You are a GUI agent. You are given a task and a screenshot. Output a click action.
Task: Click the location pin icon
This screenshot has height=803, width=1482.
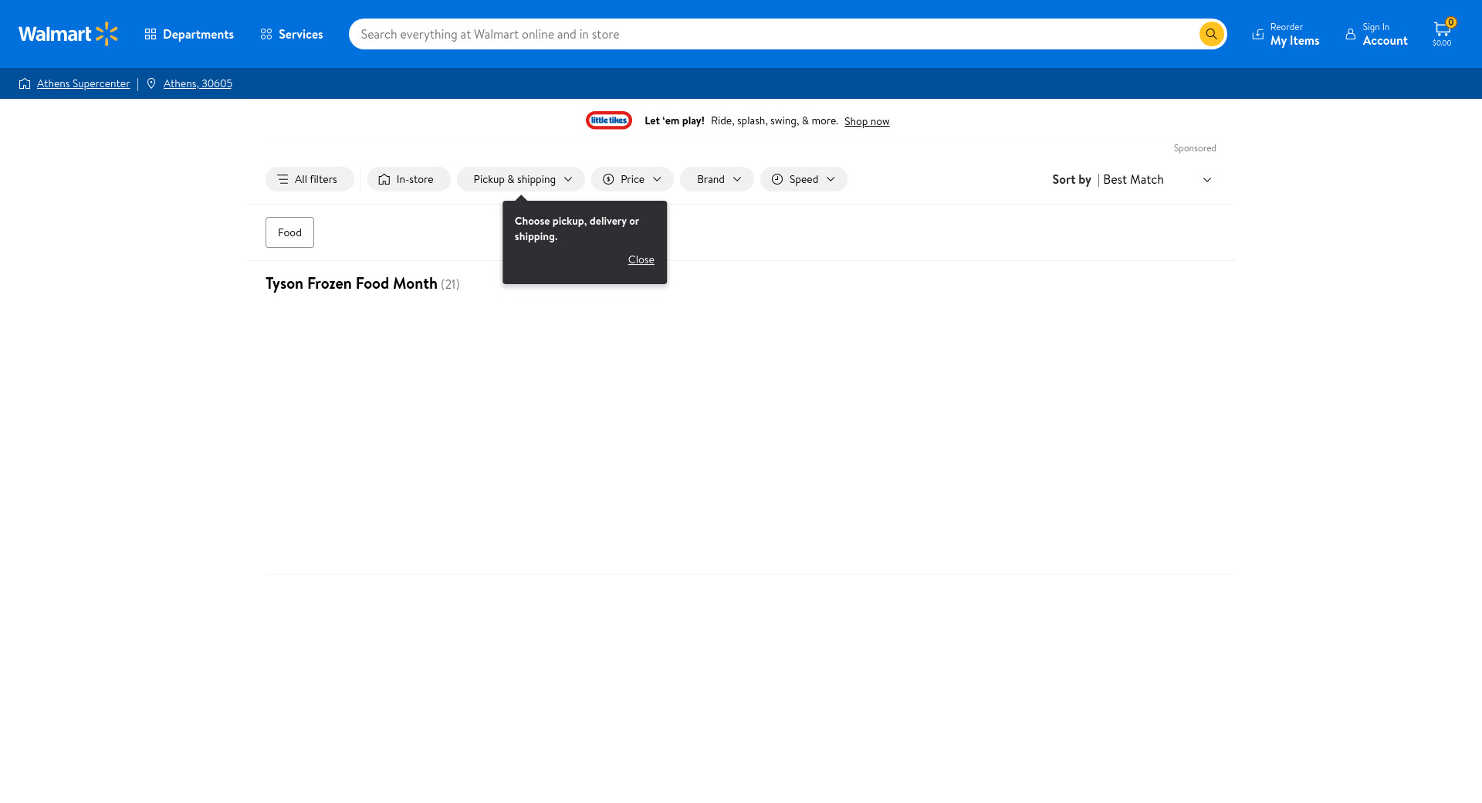(151, 83)
